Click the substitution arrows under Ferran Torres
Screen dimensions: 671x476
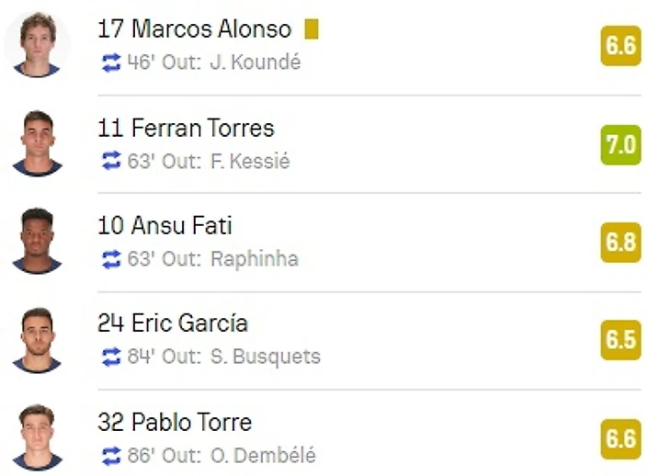click(x=111, y=161)
